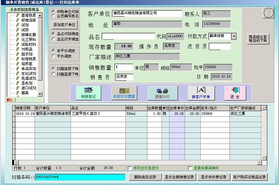
Task: Click the sales grid horizontal scroll right arrow
Action: click(x=259, y=162)
